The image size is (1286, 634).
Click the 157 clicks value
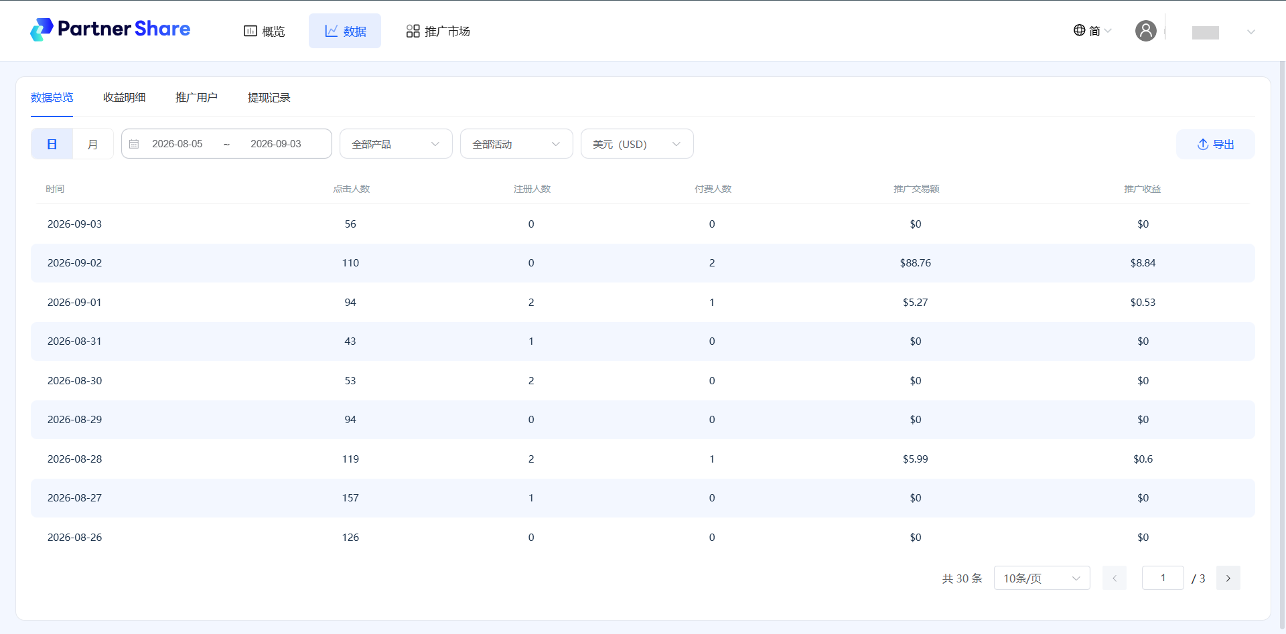coord(350,498)
